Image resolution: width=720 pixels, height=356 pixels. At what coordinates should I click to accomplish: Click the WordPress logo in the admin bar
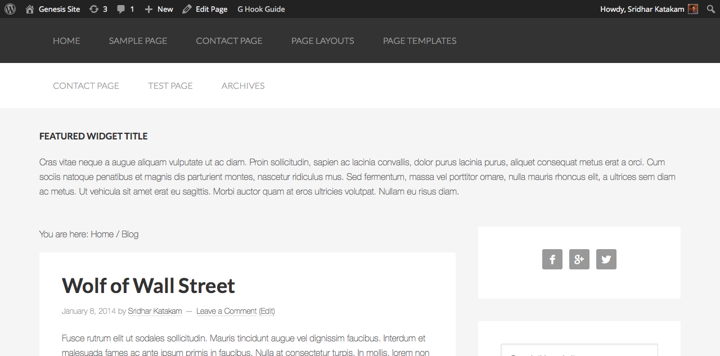click(9, 8)
